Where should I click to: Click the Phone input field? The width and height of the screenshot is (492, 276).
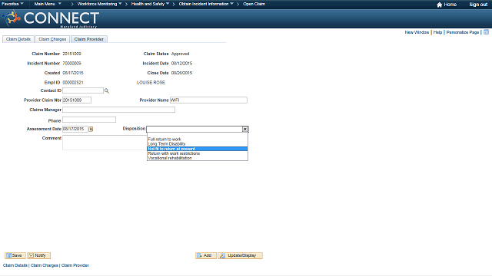pyautogui.click(x=89, y=120)
